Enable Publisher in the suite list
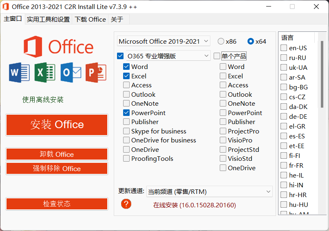 126,122
